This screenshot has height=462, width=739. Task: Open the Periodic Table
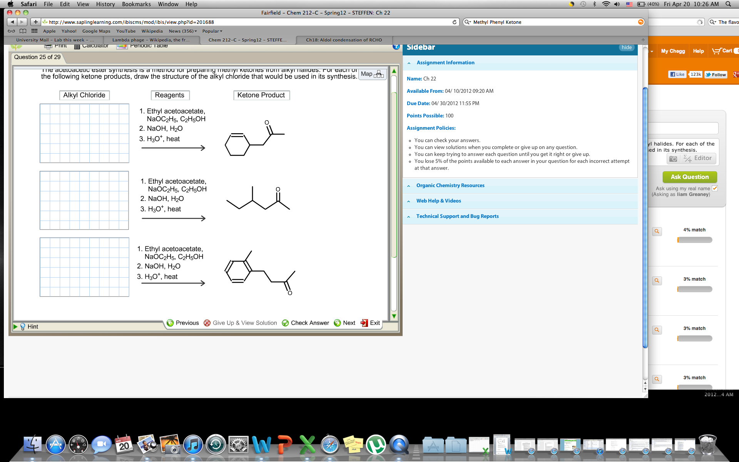pyautogui.click(x=149, y=45)
